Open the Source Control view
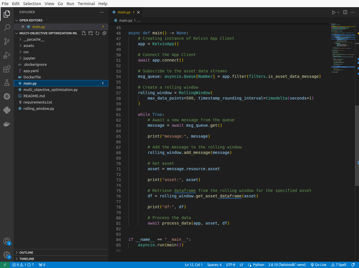This screenshot has height=268, width=359. [7, 41]
